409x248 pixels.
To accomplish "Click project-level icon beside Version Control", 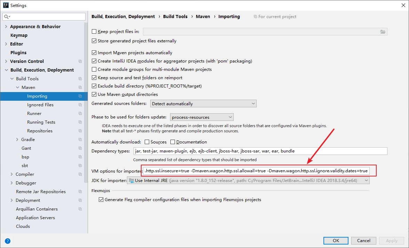I will pyautogui.click(x=80, y=61).
